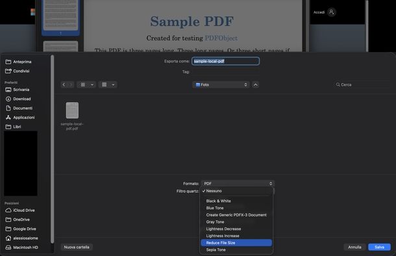Go back with the left chevron
This screenshot has width=396, height=256.
(64, 84)
